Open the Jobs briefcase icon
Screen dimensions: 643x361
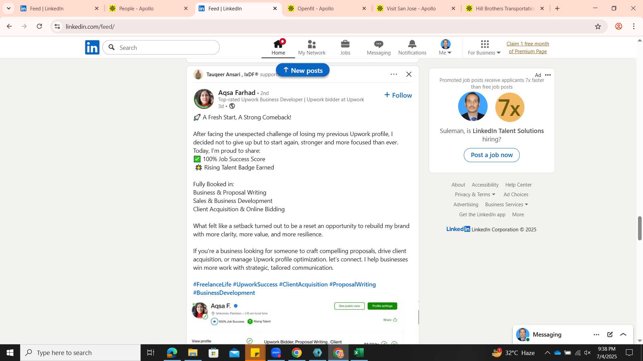click(345, 47)
